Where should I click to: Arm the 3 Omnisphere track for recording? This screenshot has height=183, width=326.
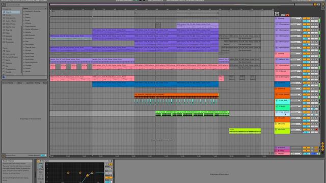pos(316,30)
